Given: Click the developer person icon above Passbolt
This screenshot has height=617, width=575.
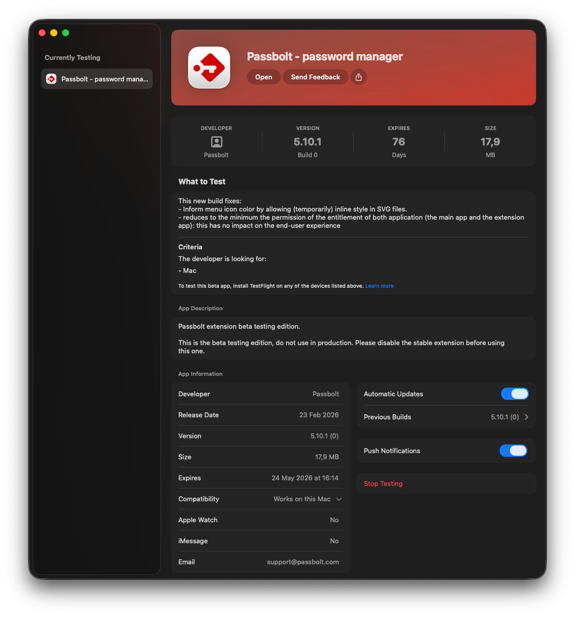Looking at the screenshot, I should [217, 142].
